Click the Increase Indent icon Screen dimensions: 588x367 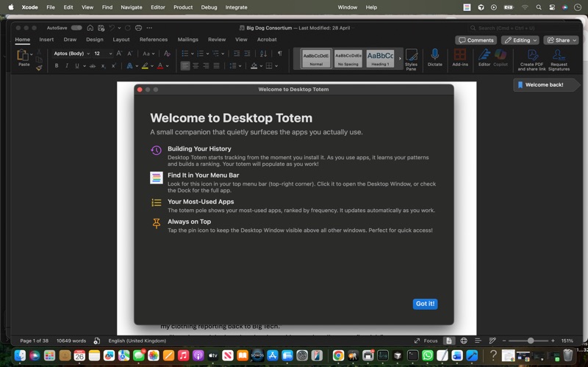(247, 54)
